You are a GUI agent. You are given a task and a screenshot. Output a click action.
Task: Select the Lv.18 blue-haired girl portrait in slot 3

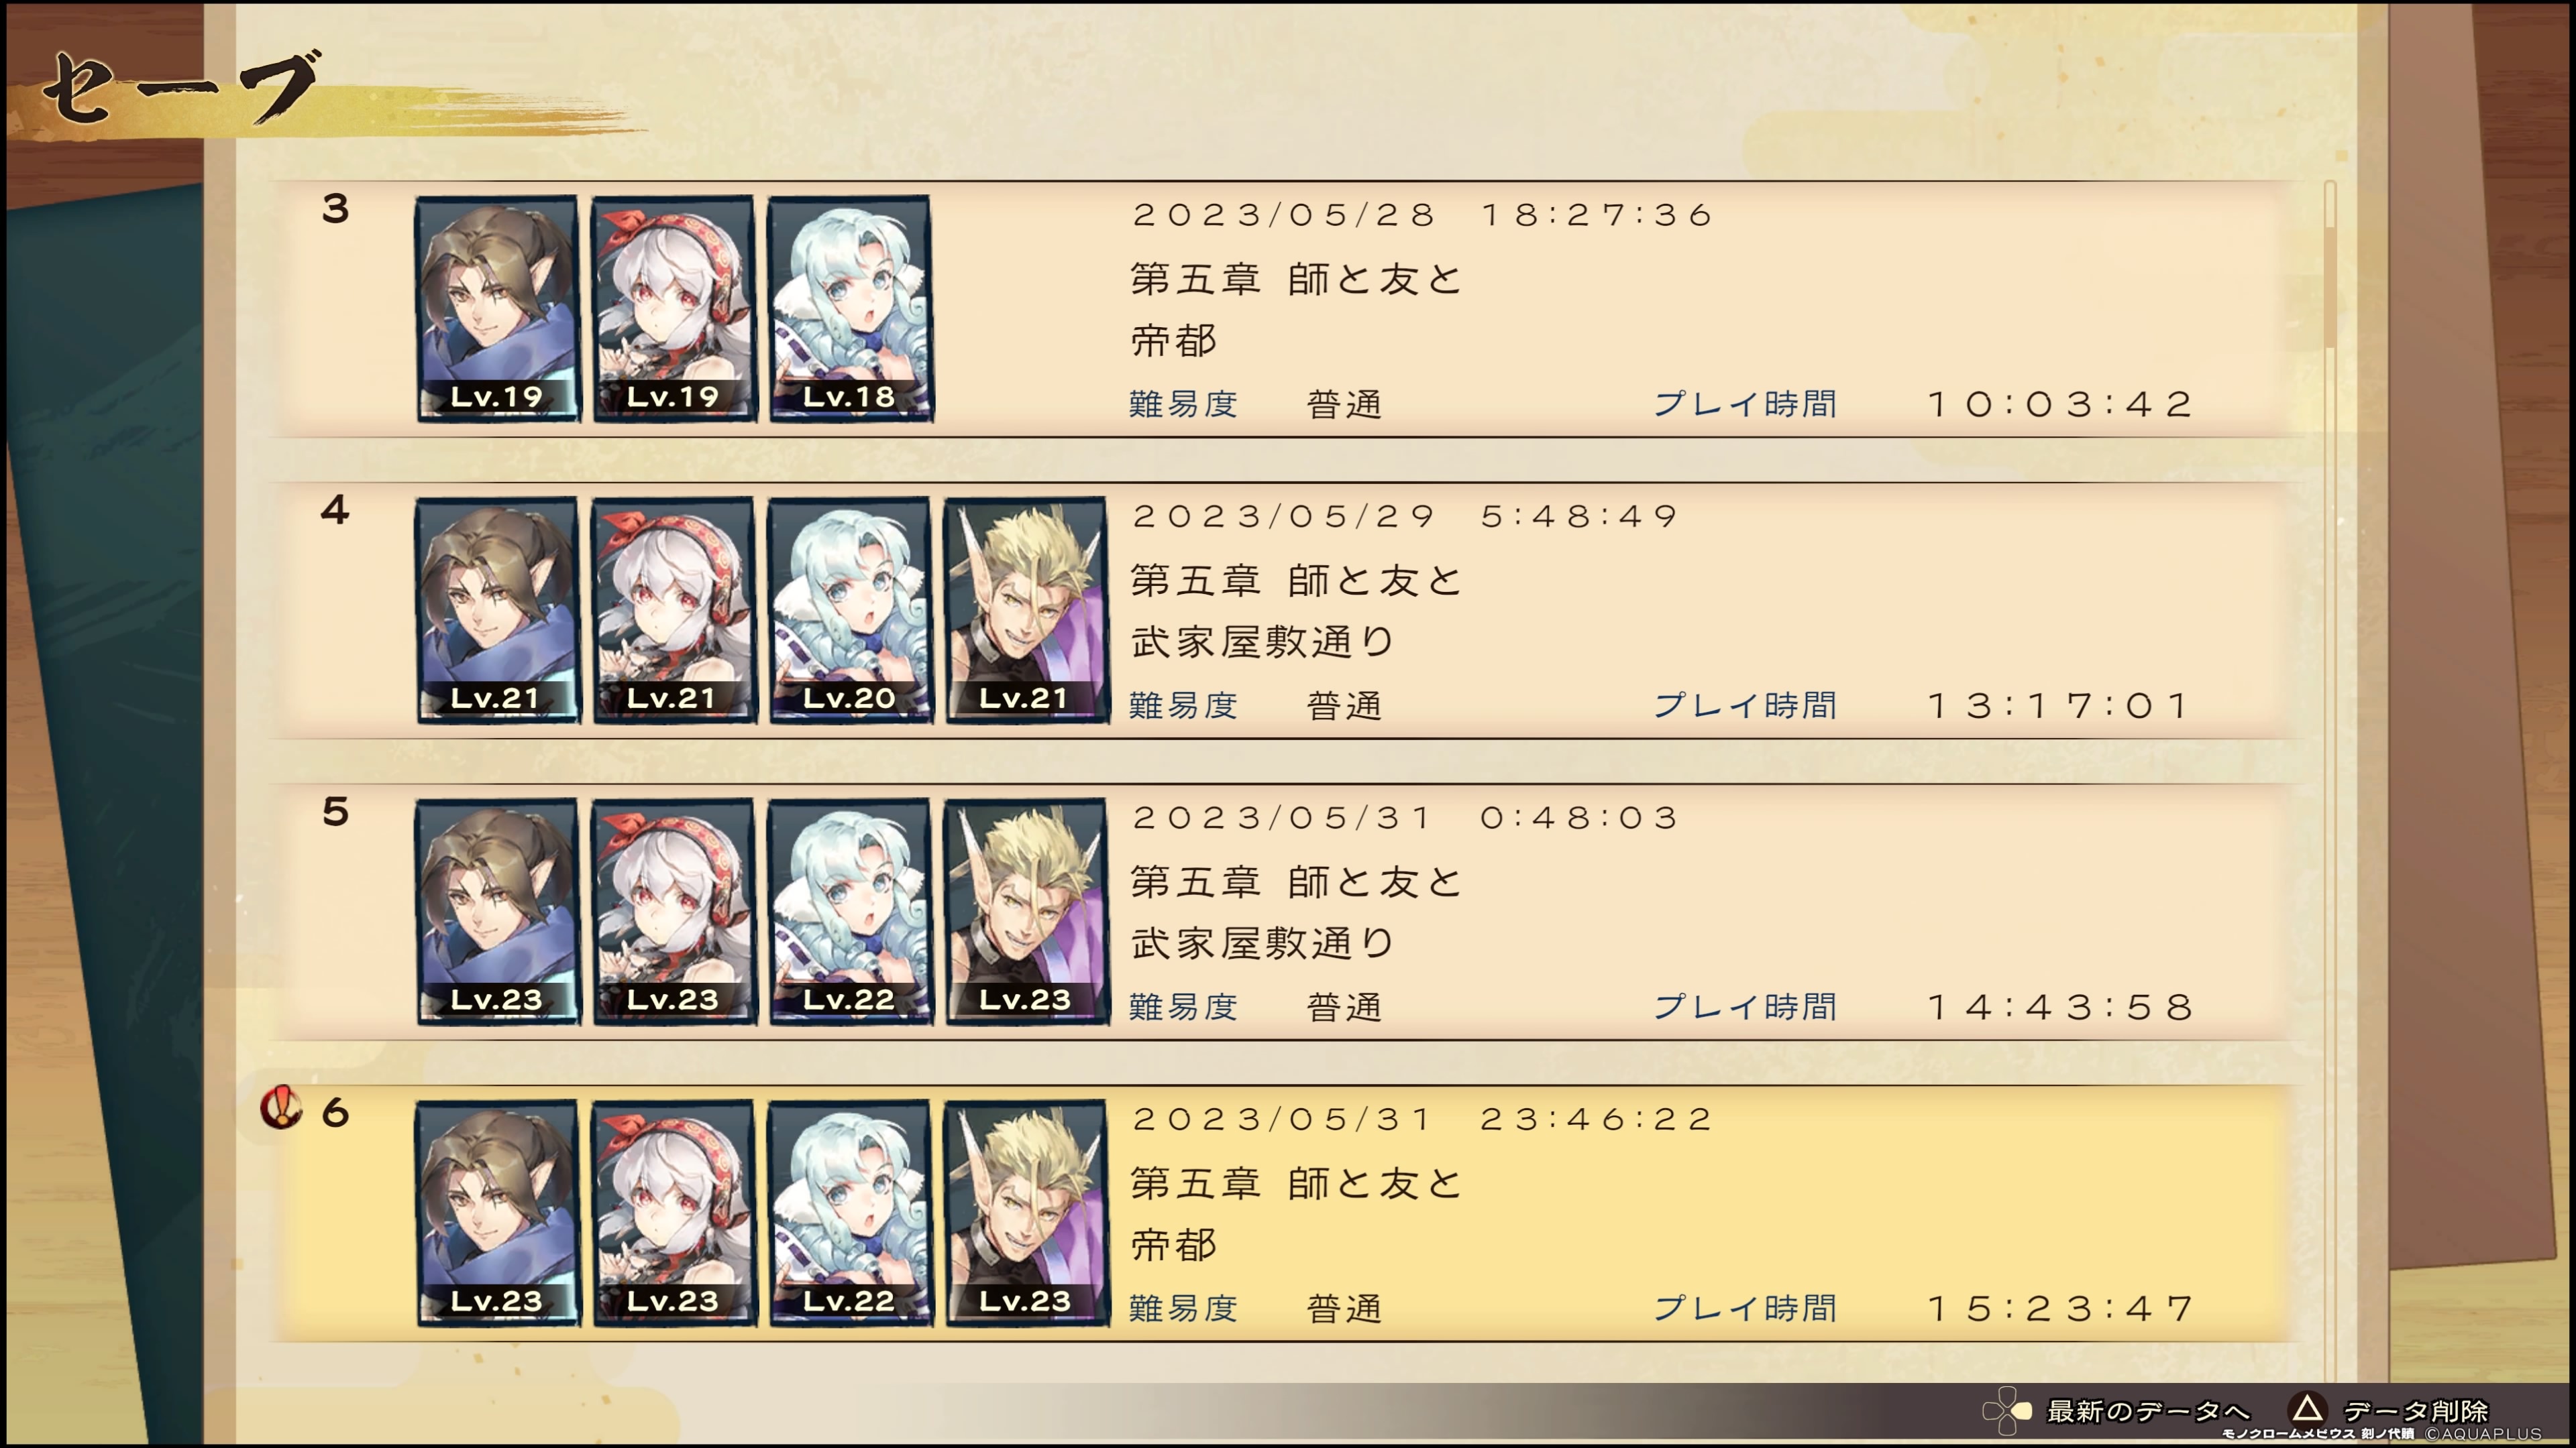[850, 308]
